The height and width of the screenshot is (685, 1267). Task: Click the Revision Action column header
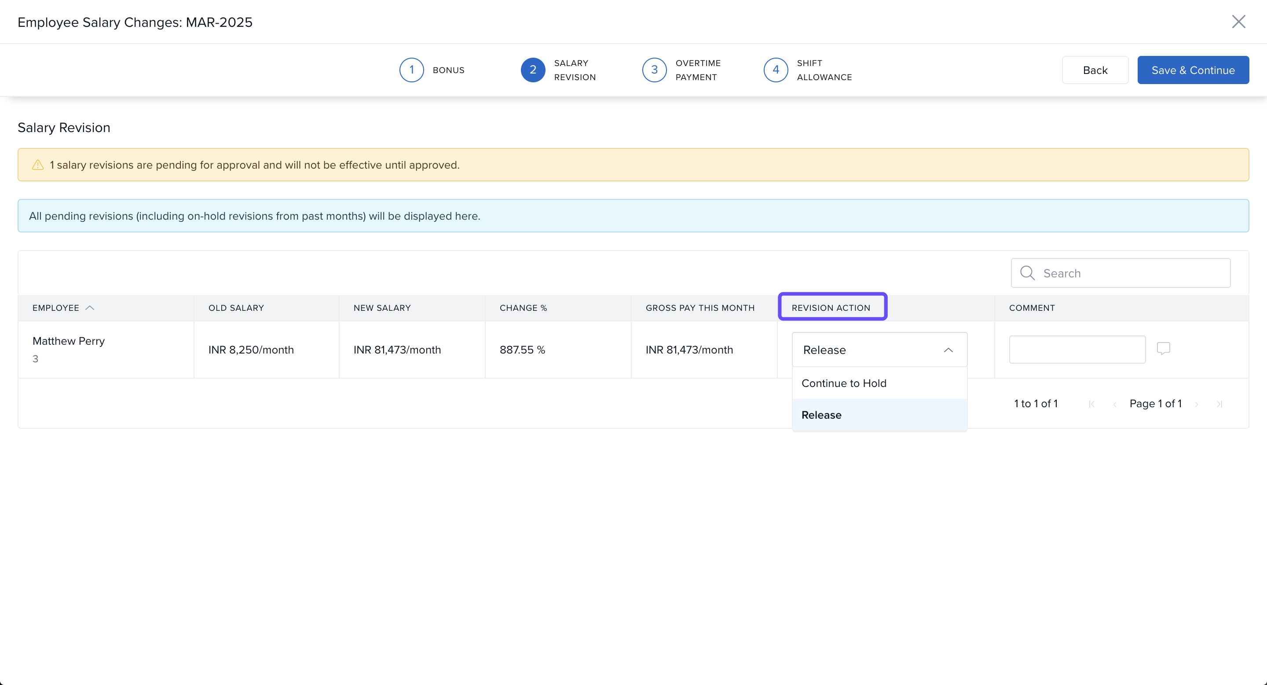pyautogui.click(x=831, y=308)
